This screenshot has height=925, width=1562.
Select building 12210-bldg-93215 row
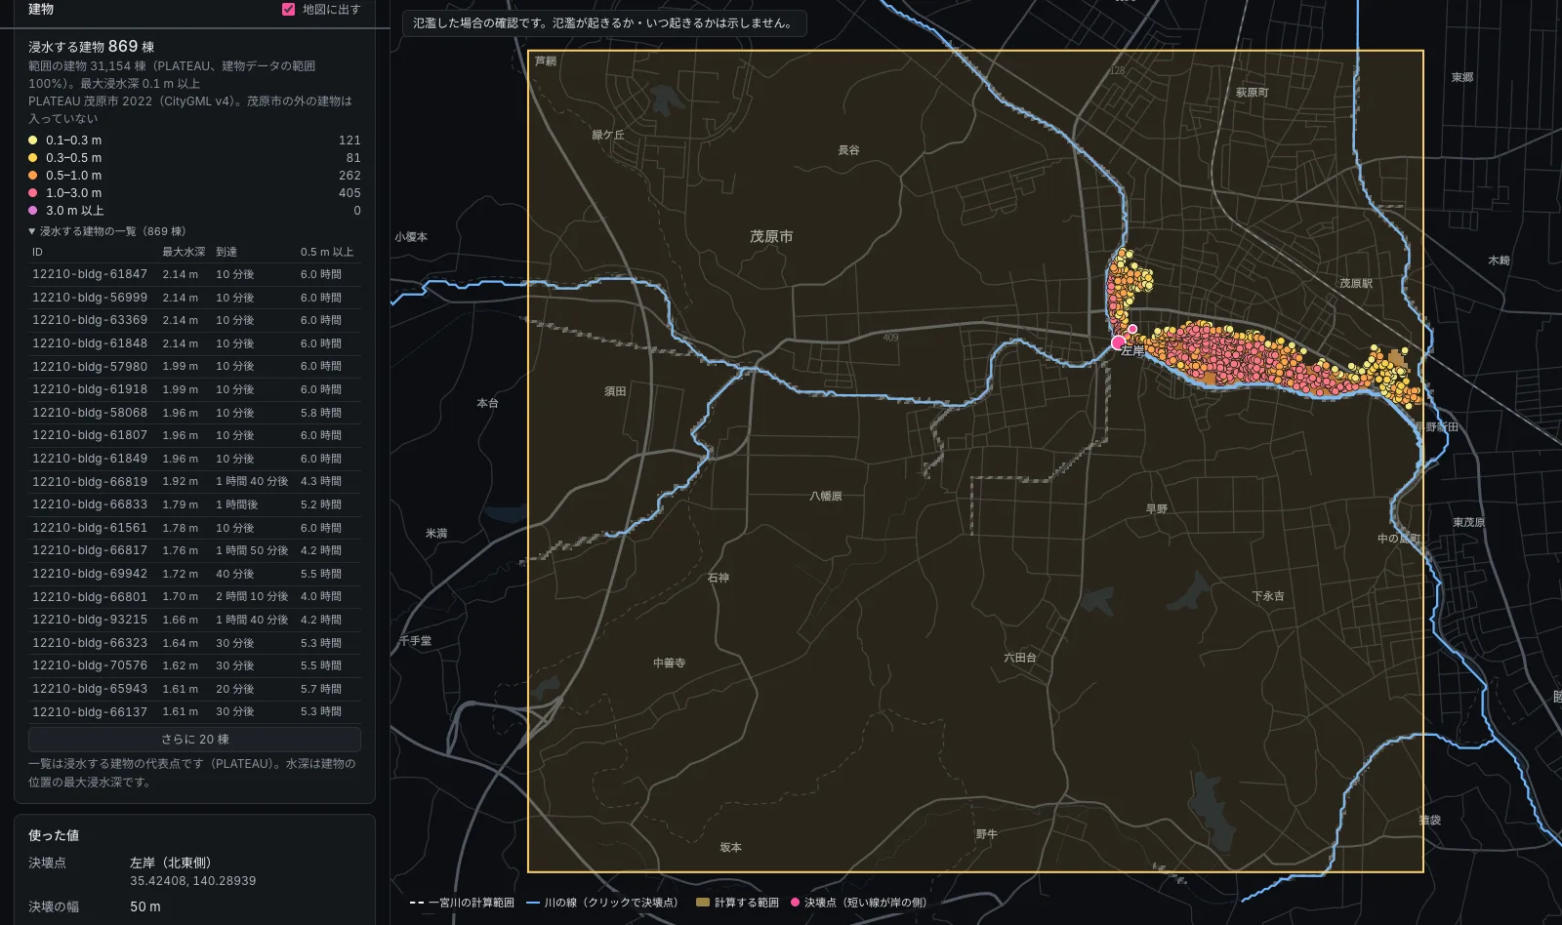[x=194, y=620]
